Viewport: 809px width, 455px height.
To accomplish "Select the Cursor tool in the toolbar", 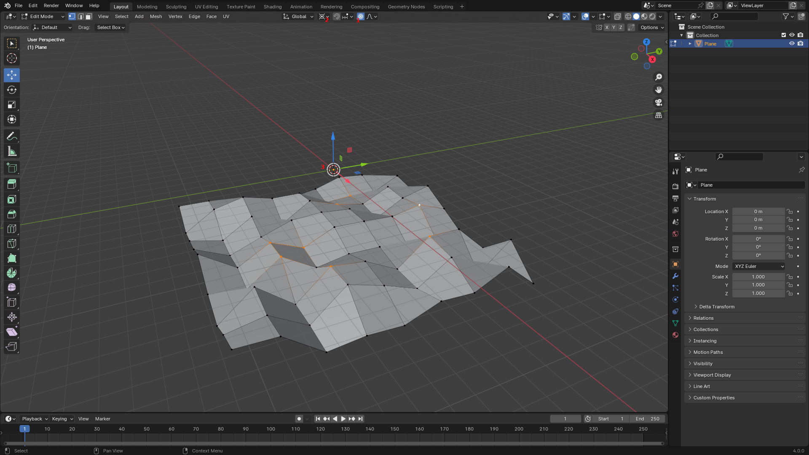I will pos(12,58).
